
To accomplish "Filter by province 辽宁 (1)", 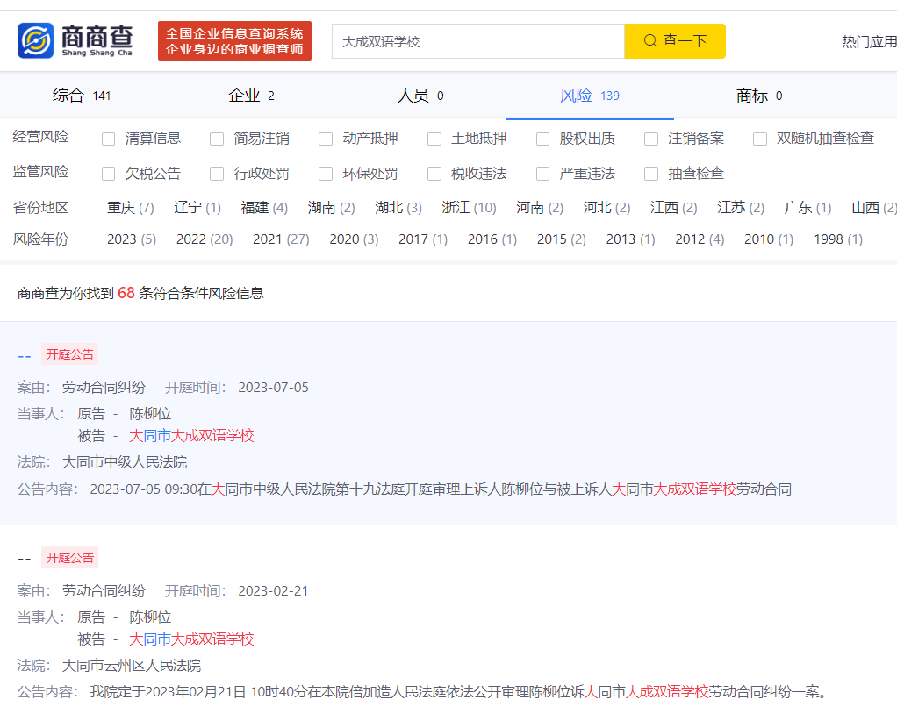I will (197, 208).
